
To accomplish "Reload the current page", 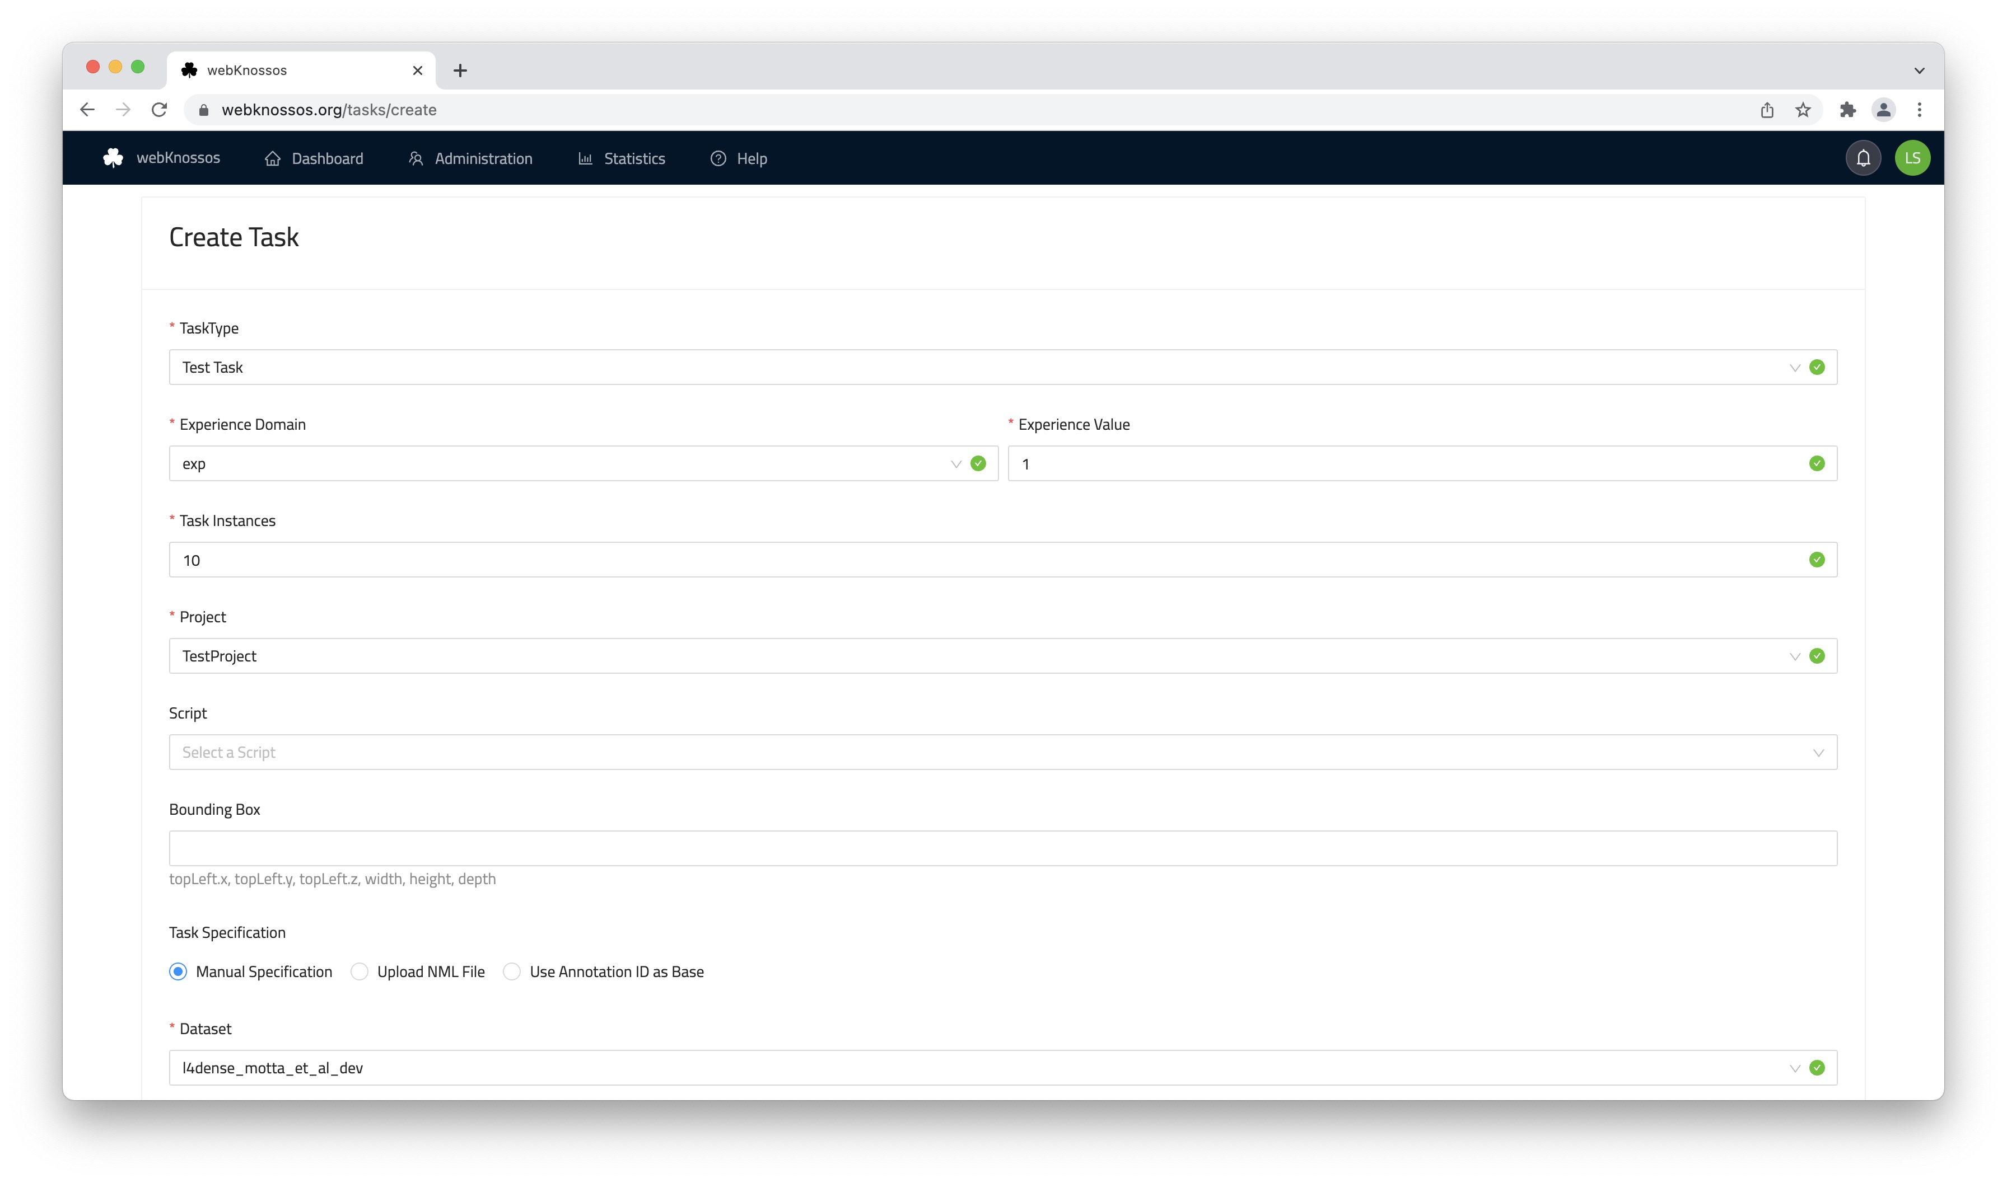I will (x=158, y=110).
